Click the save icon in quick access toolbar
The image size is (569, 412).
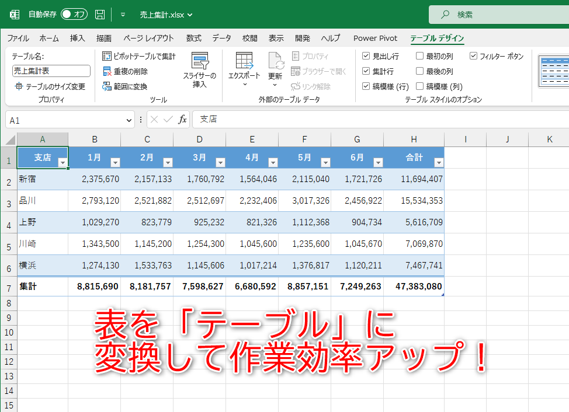click(x=99, y=14)
